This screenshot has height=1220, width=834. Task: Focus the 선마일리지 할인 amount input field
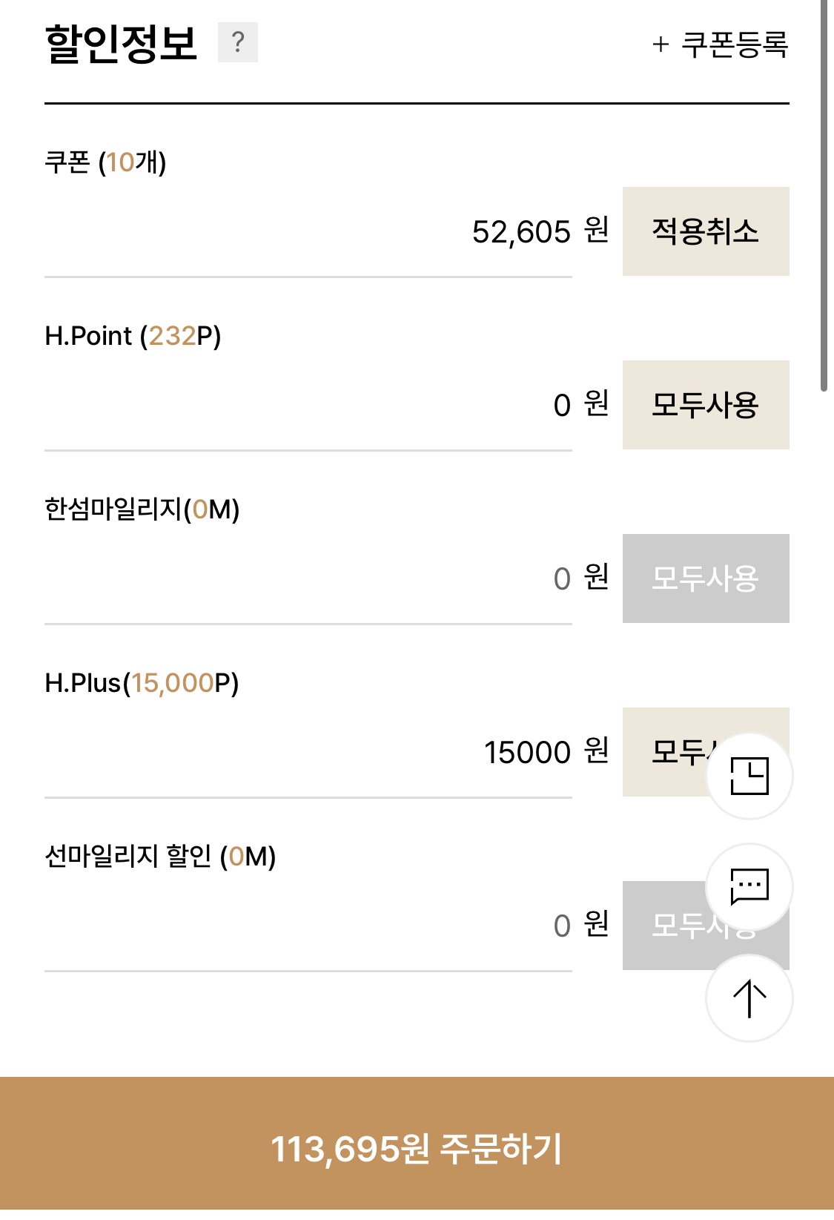(308, 926)
